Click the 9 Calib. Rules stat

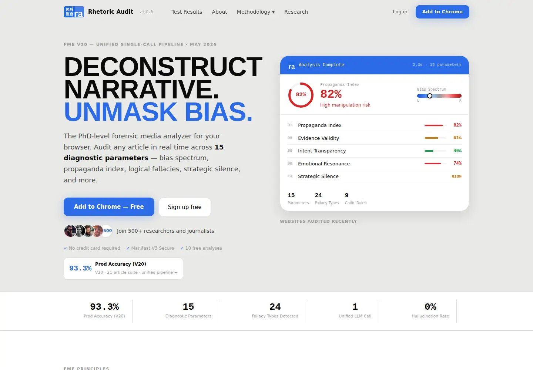(x=356, y=199)
